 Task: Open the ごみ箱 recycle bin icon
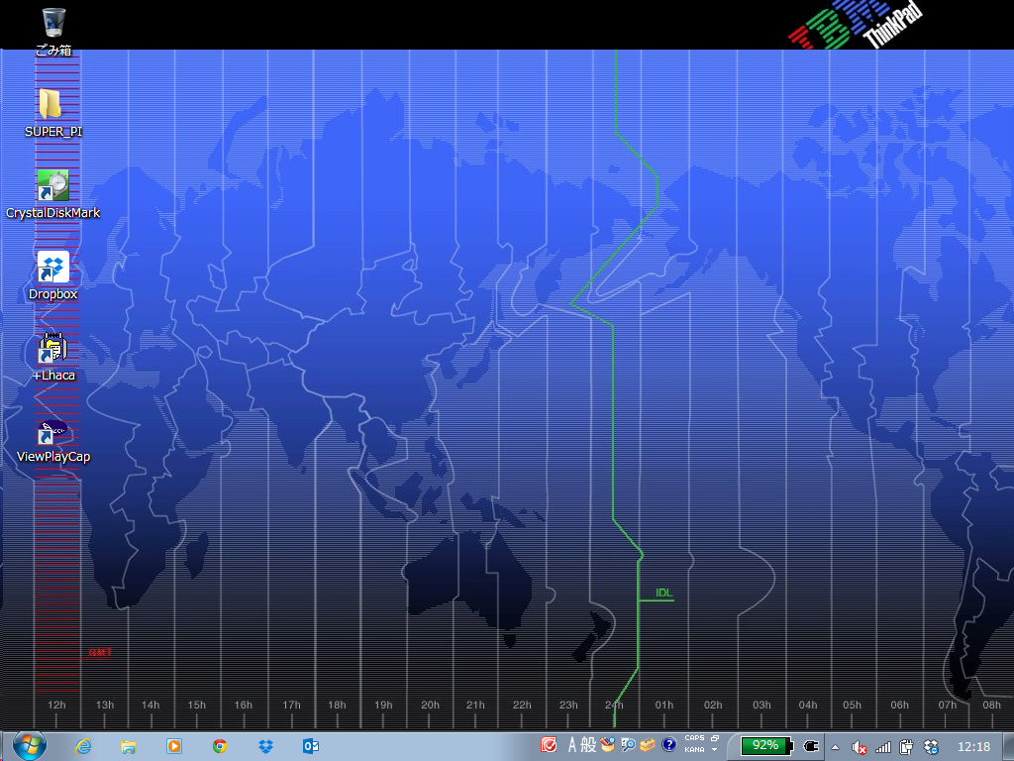pyautogui.click(x=53, y=31)
